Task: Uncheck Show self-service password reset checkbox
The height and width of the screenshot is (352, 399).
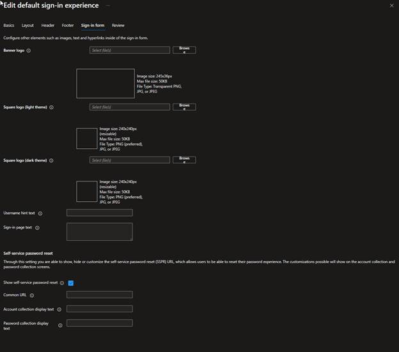Action: tap(71, 282)
